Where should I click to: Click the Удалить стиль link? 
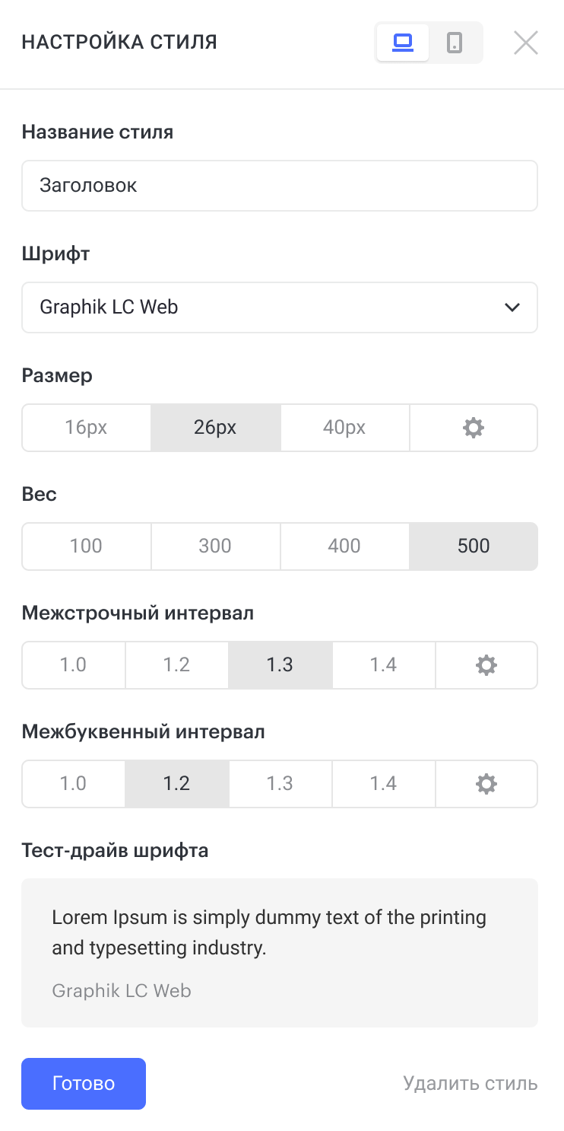tap(469, 1083)
